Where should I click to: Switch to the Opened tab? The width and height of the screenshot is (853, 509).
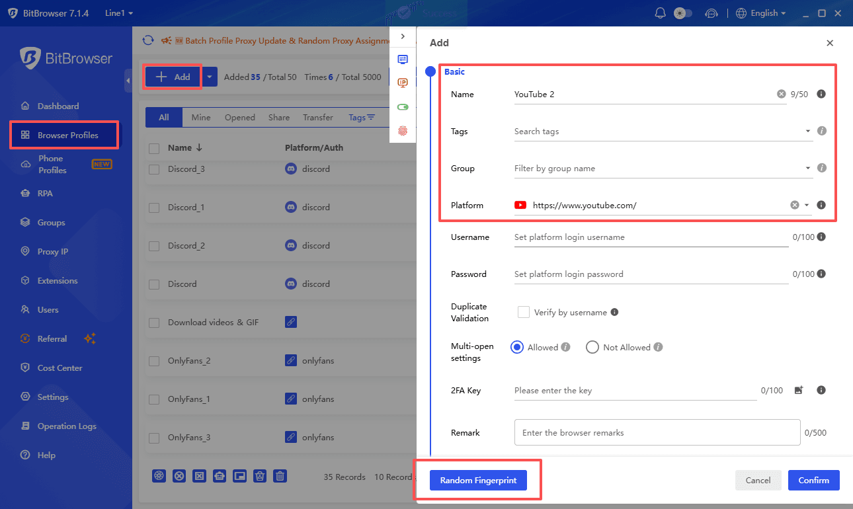pyautogui.click(x=240, y=118)
